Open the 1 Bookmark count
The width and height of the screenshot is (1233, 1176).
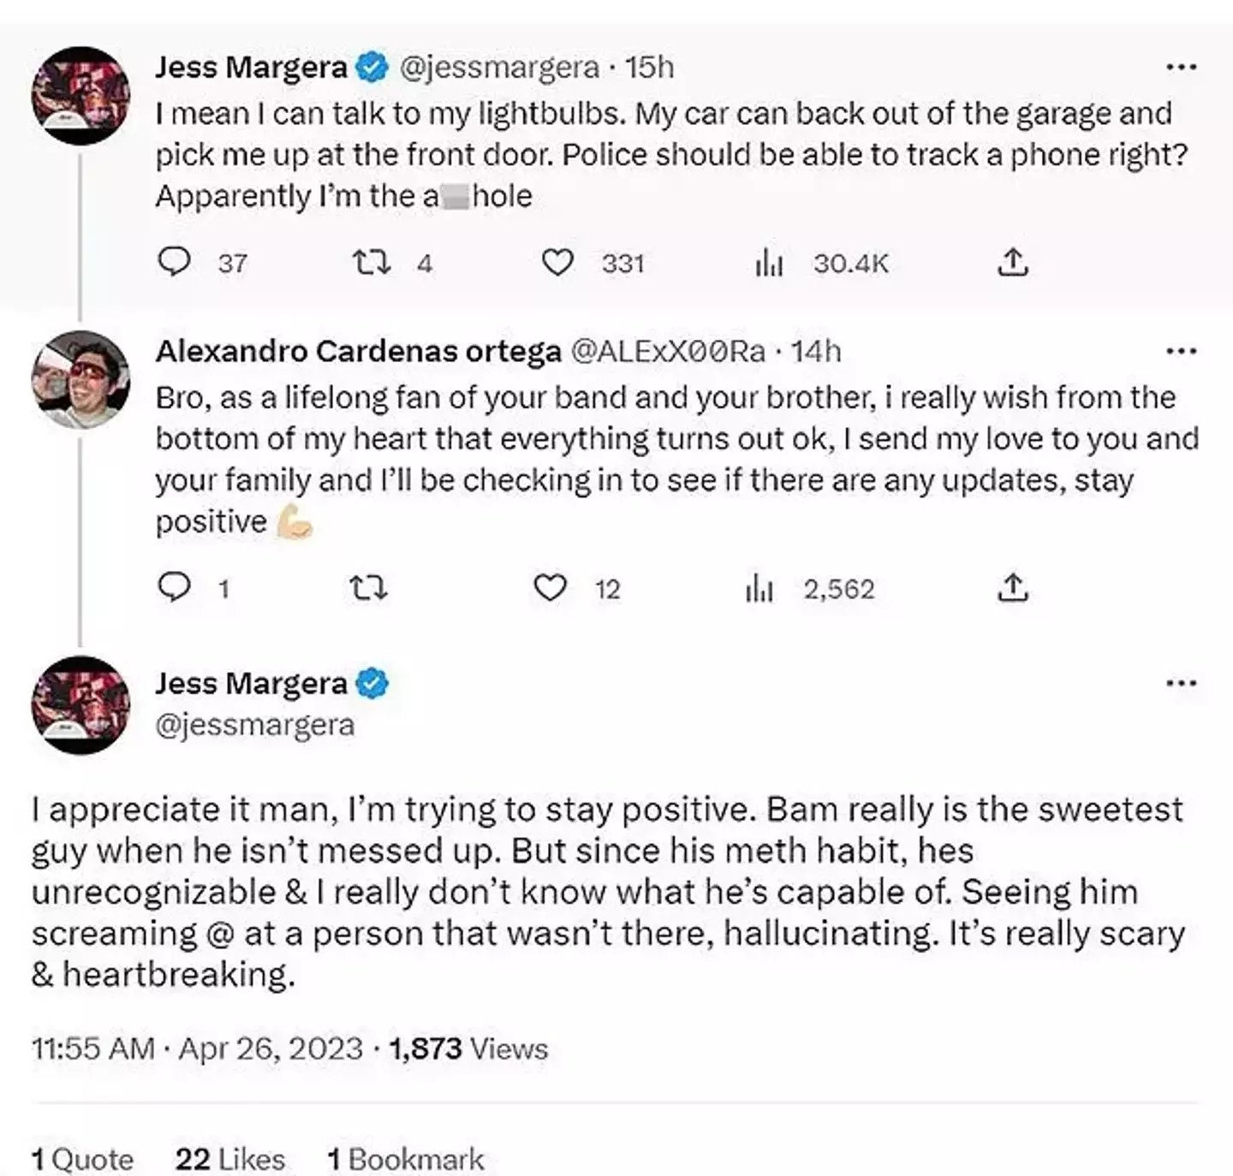pyautogui.click(x=405, y=1159)
